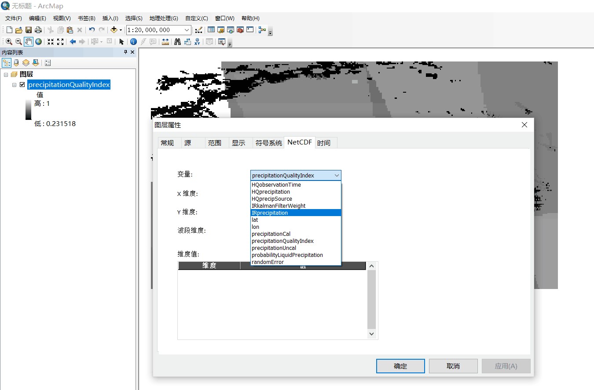Select HQprecipitation in variable list
The image size is (594, 390).
click(x=296, y=191)
